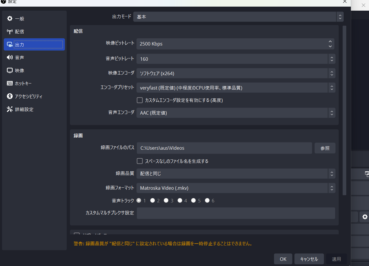
Task: Click the 適用 button
Action: click(x=336, y=259)
